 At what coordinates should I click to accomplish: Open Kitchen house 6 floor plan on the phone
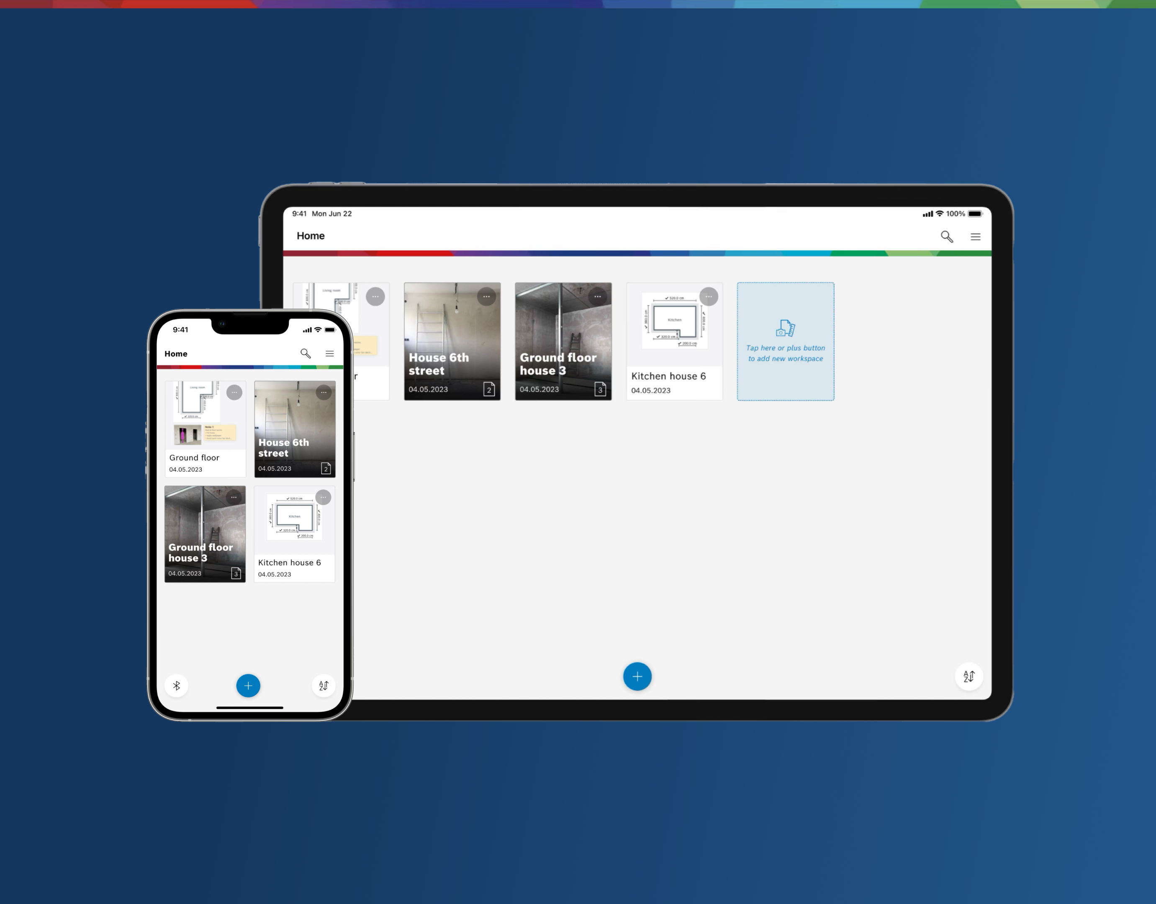pos(295,534)
